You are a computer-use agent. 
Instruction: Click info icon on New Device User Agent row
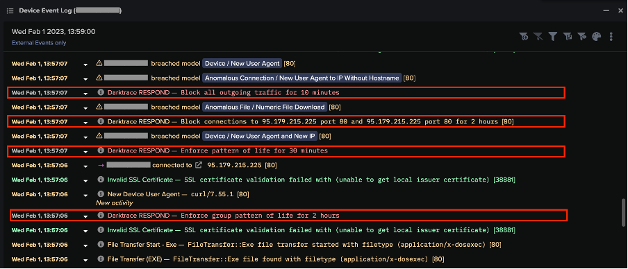(x=101, y=194)
